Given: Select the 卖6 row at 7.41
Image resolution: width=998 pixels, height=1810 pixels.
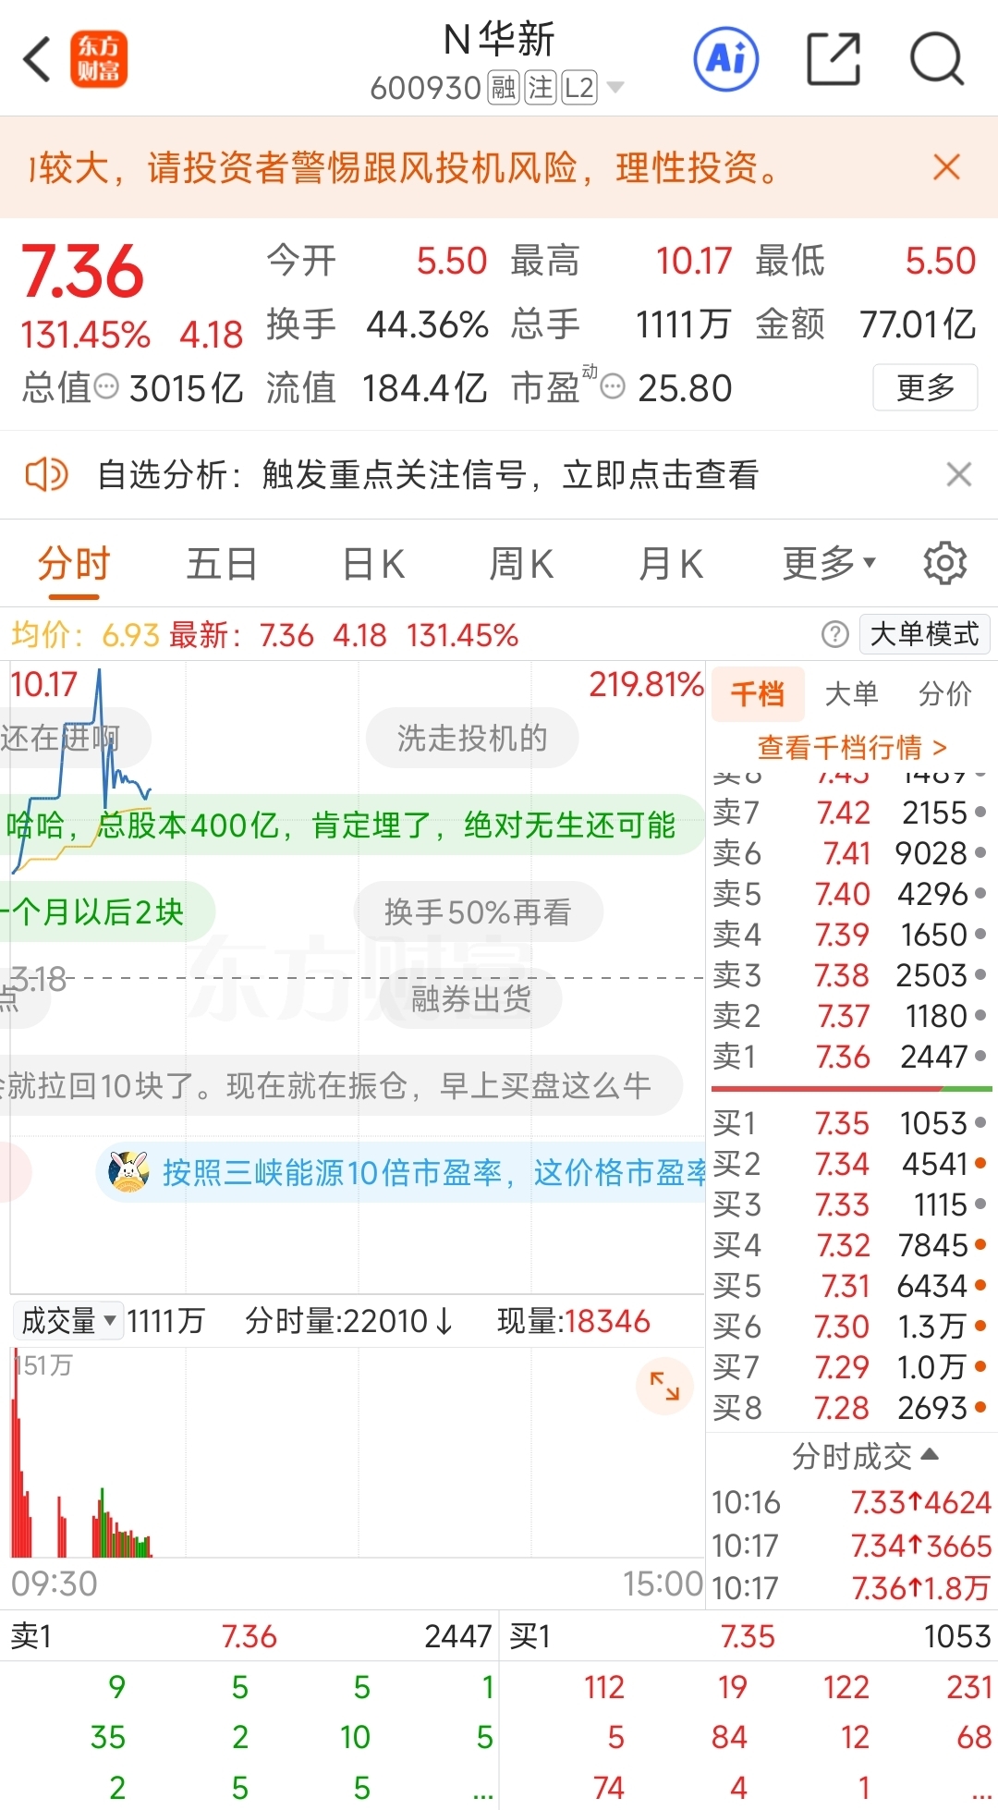Looking at the screenshot, I should 850,853.
